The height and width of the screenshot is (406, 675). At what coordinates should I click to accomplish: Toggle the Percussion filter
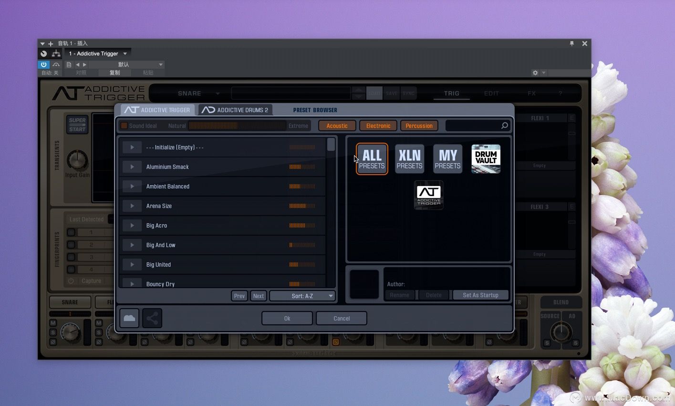419,126
